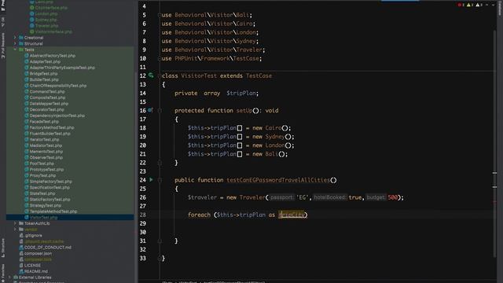The image size is (503, 283).
Task: Open AdapterTest.php in the project tree
Action: tap(45, 61)
